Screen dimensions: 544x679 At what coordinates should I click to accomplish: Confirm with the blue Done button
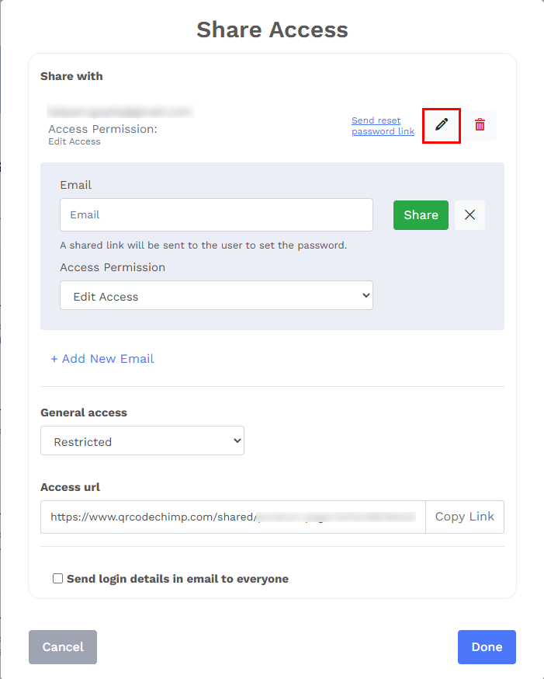coord(487,647)
